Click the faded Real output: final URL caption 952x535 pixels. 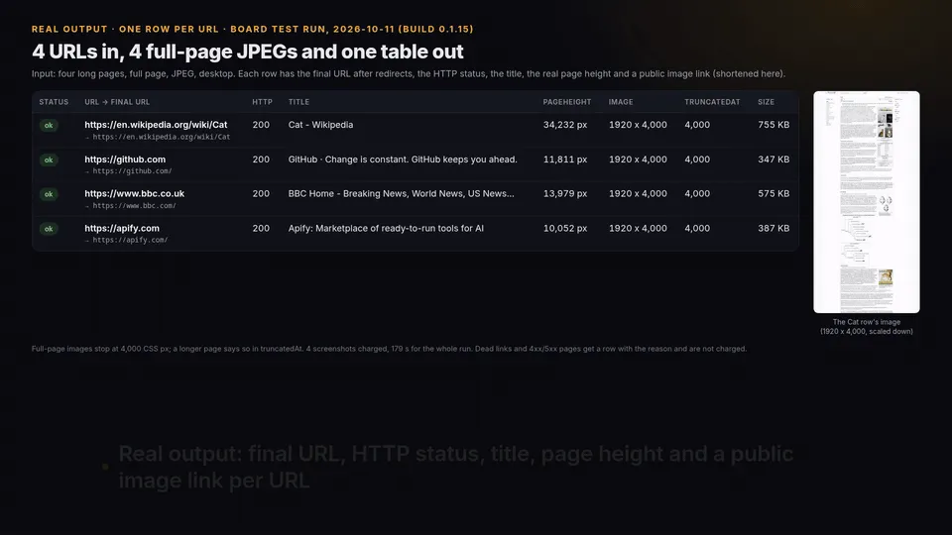pos(455,467)
